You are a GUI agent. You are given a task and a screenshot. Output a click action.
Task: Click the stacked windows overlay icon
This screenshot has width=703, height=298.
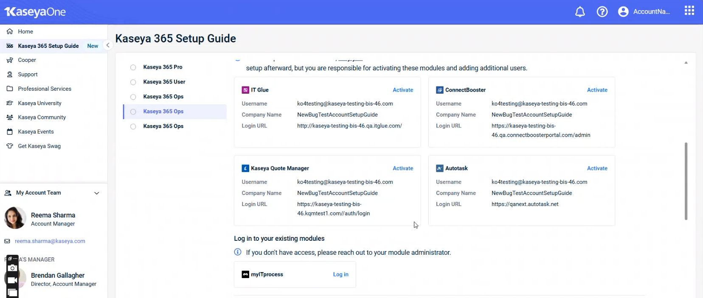pyautogui.click(x=13, y=292)
